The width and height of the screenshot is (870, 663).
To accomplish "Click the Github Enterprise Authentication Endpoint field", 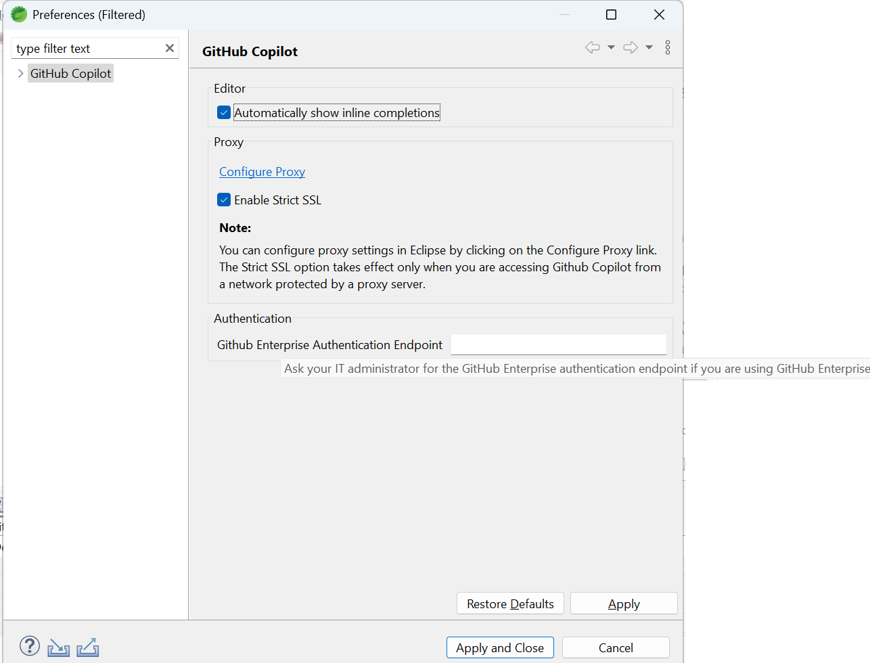I will coord(559,344).
